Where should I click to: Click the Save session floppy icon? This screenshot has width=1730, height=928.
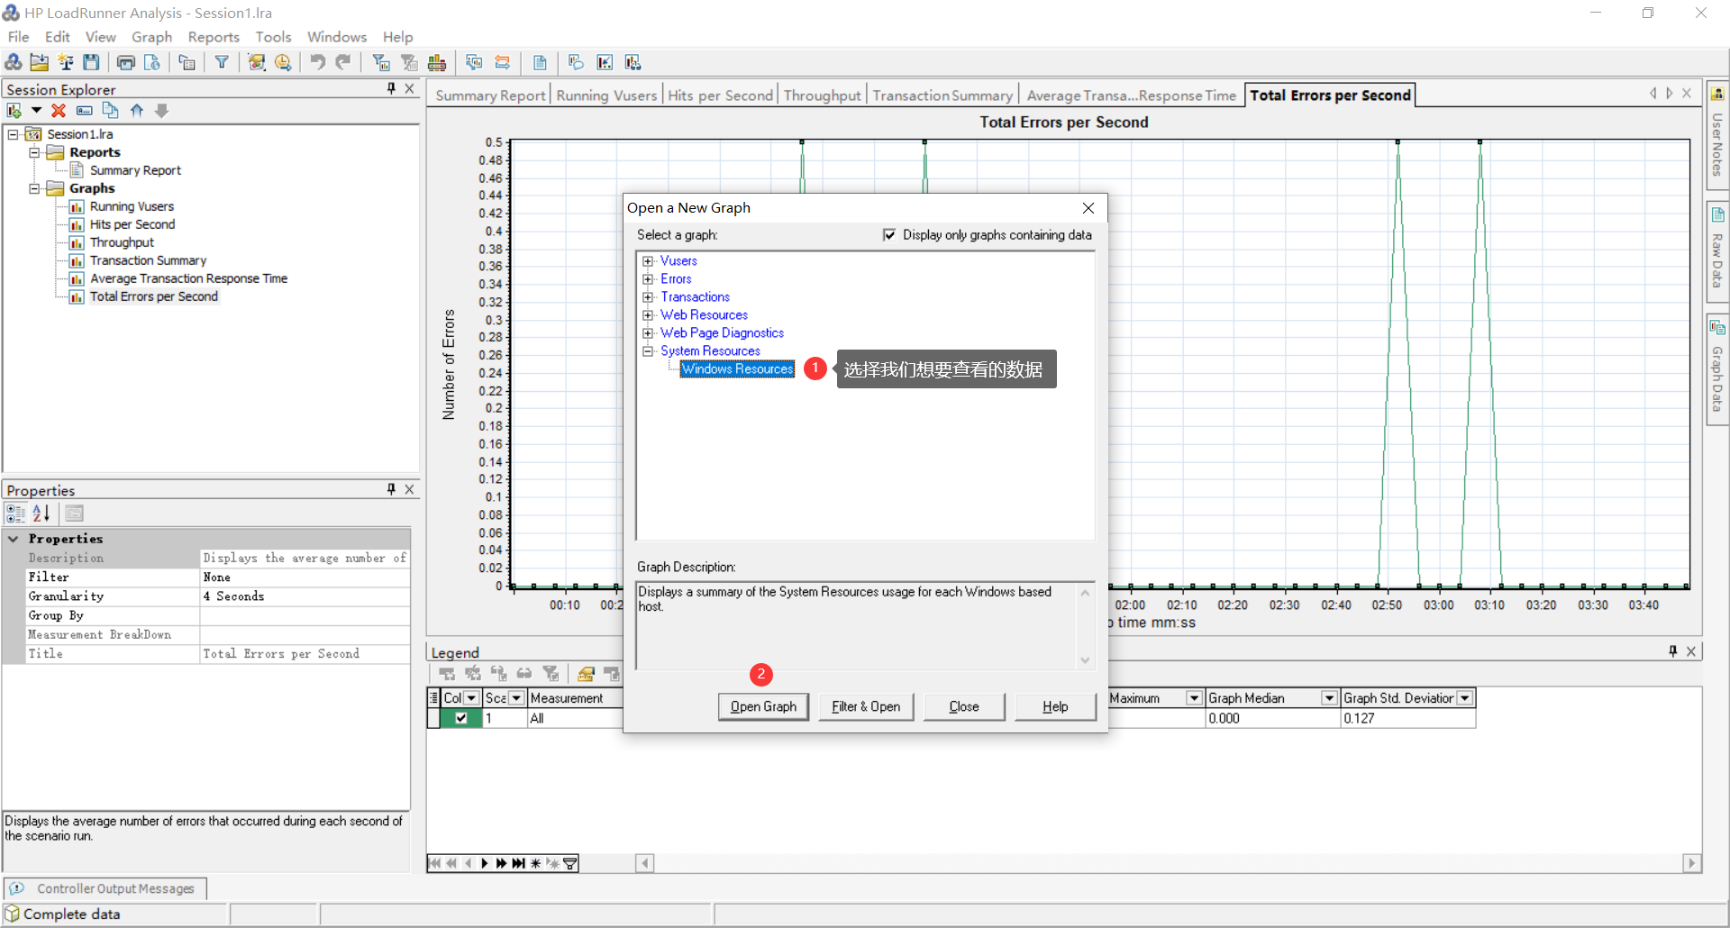pos(91,62)
